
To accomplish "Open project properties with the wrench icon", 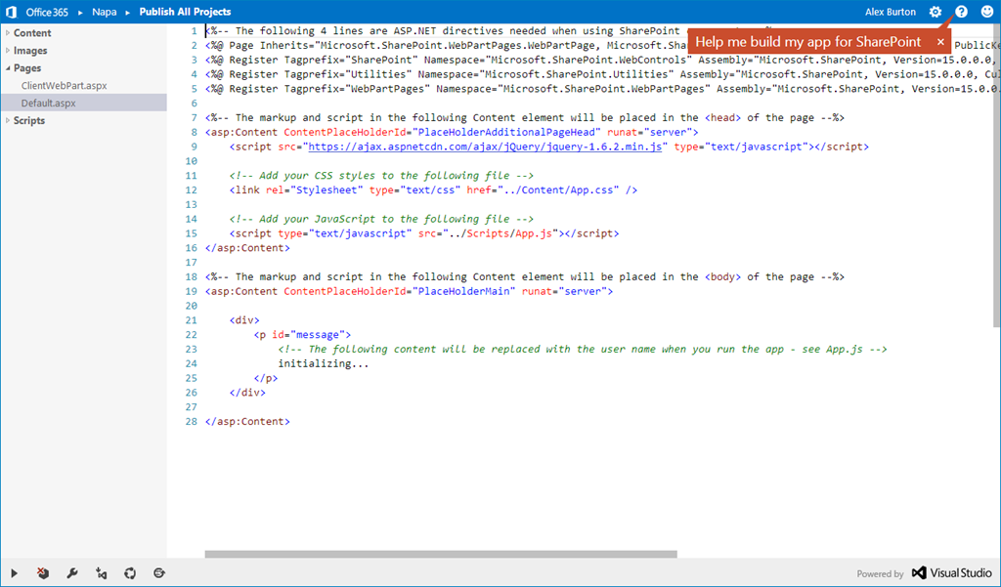I will [x=72, y=573].
